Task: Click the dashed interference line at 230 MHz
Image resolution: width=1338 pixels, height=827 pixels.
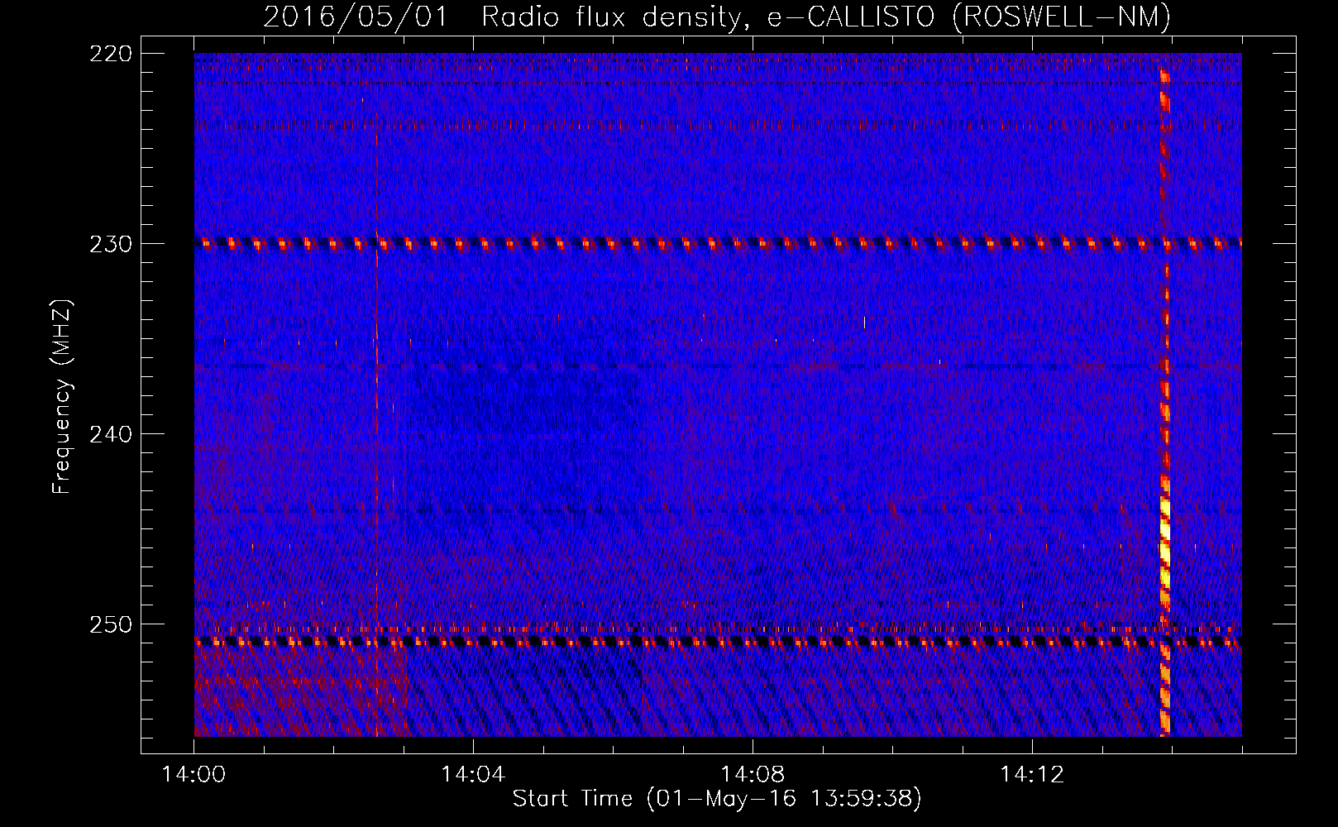Action: [x=718, y=243]
